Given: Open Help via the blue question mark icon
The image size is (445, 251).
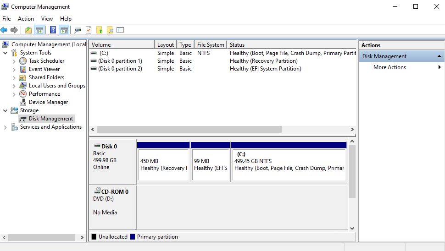Looking at the screenshot, I should click(x=53, y=30).
